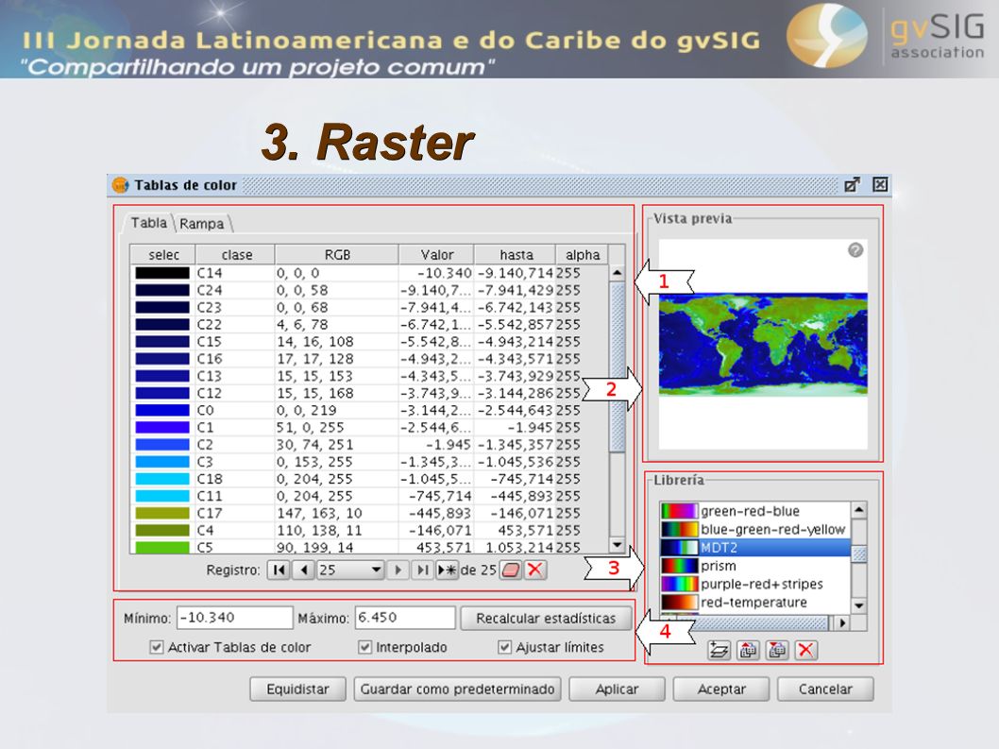The image size is (999, 749).
Task: Click the olive color swatch of class C17
Action: tap(162, 513)
